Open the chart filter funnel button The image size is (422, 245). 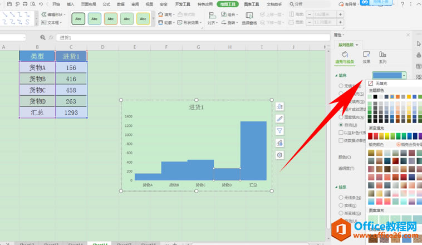click(x=279, y=131)
